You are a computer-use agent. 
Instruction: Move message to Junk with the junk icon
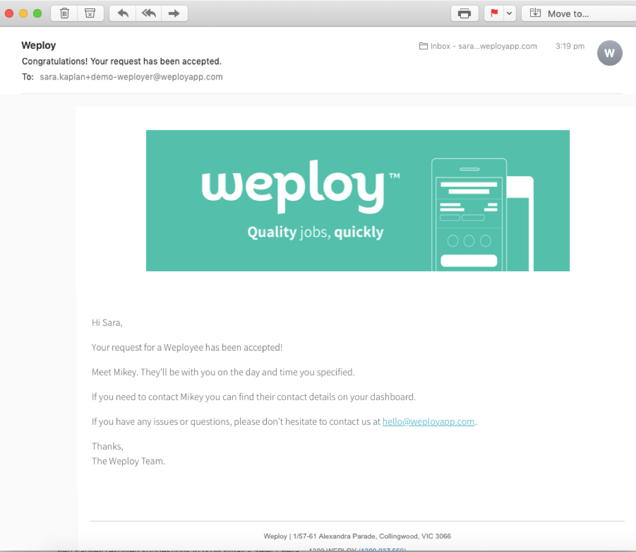[x=90, y=13]
